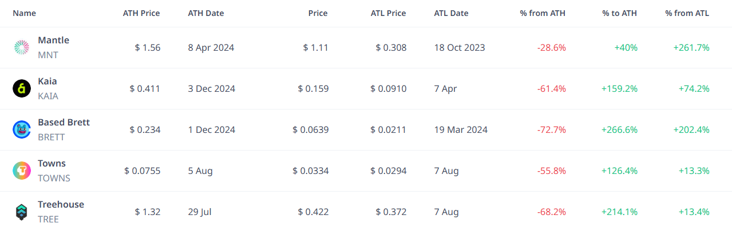Sort by % to ATH header
This screenshot has width=732, height=231.
(619, 13)
